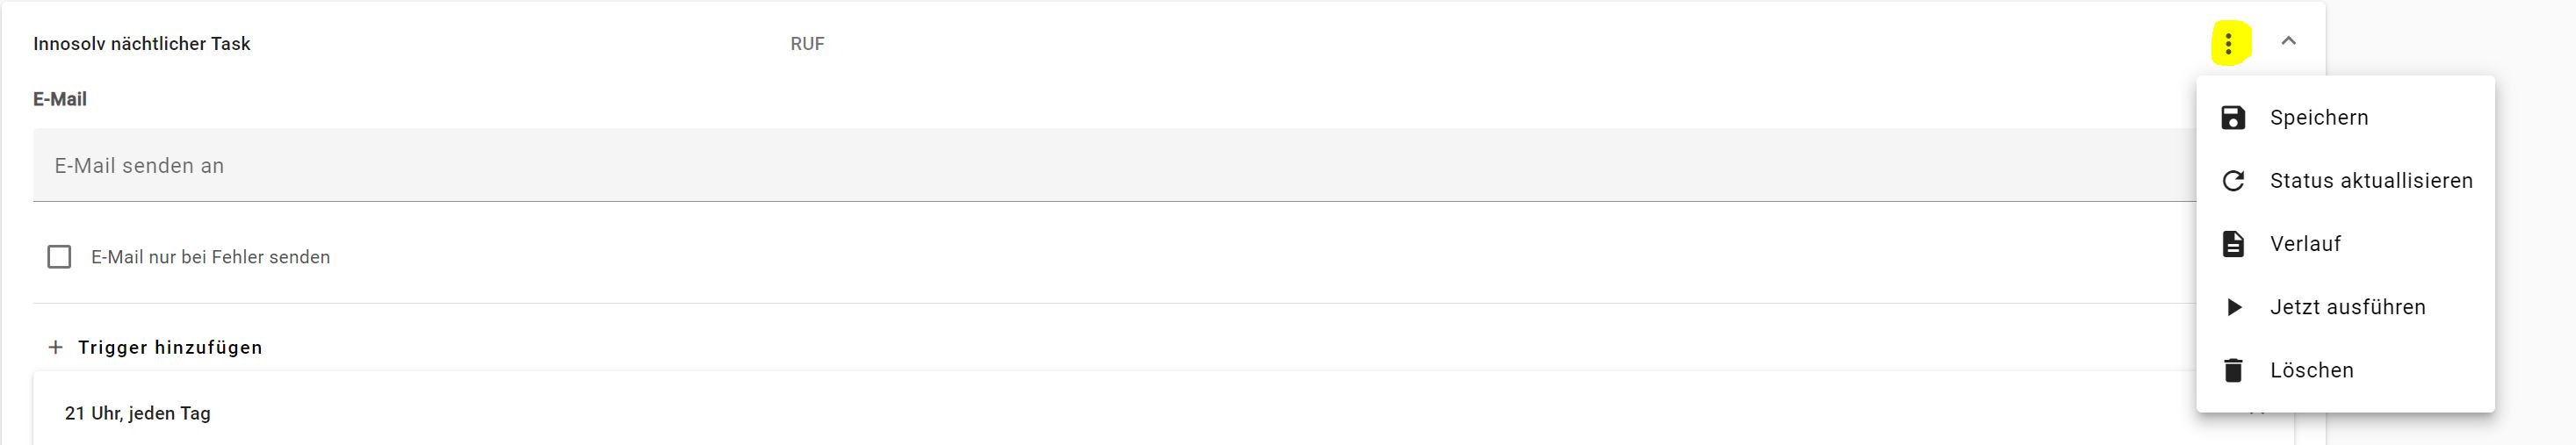Click the 'Trigger hinzufügen' button text
2576x445 pixels.
coord(170,347)
